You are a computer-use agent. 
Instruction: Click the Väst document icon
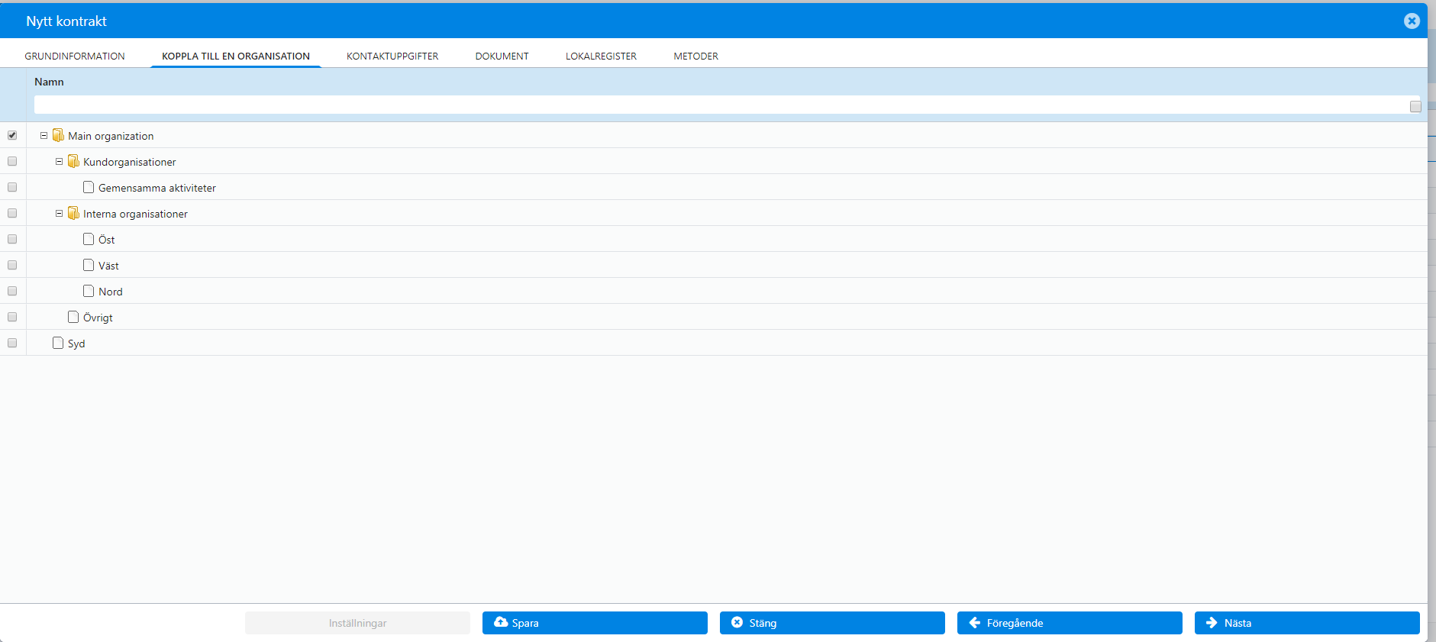[x=89, y=265]
